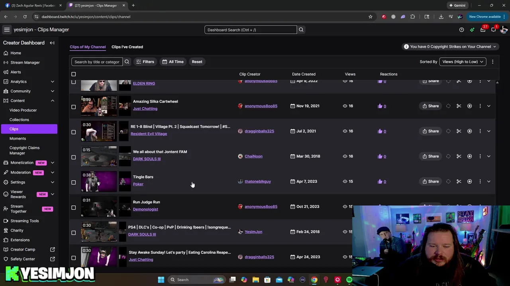The height and width of the screenshot is (286, 510).
Task: Select Clips of My Channel tab
Action: tap(88, 47)
